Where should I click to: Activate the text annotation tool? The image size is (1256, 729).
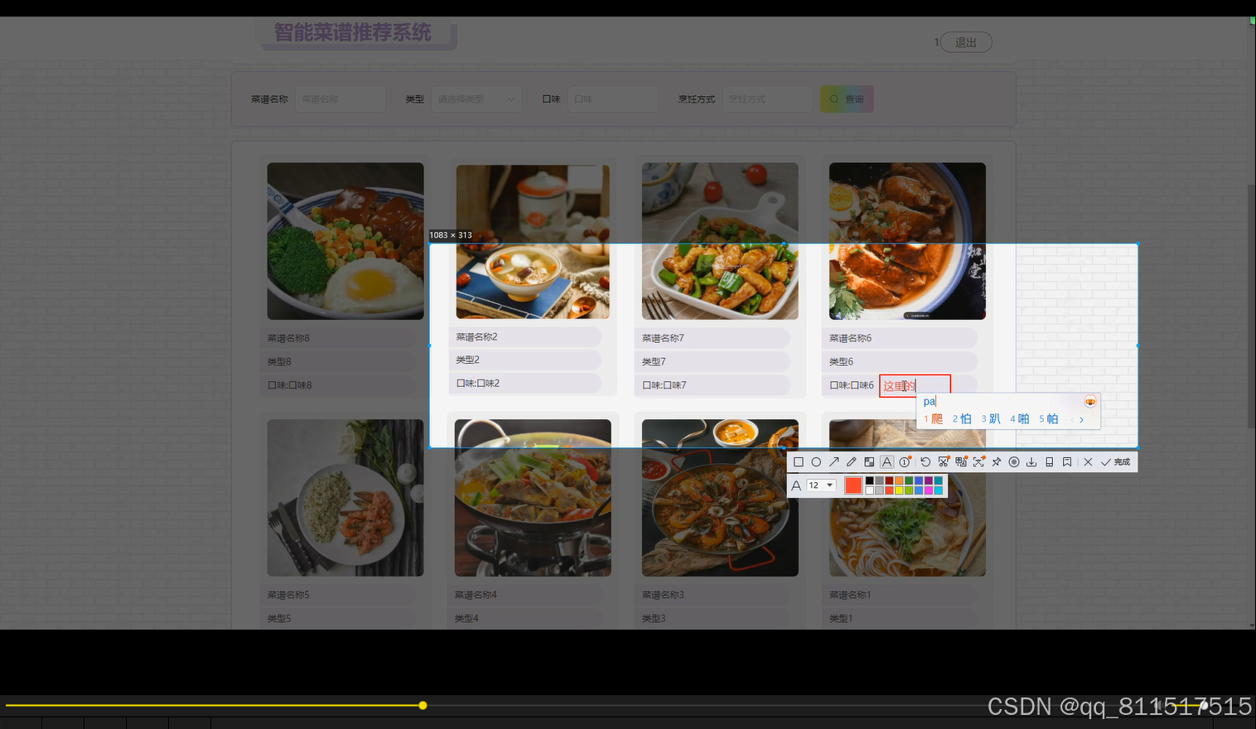coord(886,461)
